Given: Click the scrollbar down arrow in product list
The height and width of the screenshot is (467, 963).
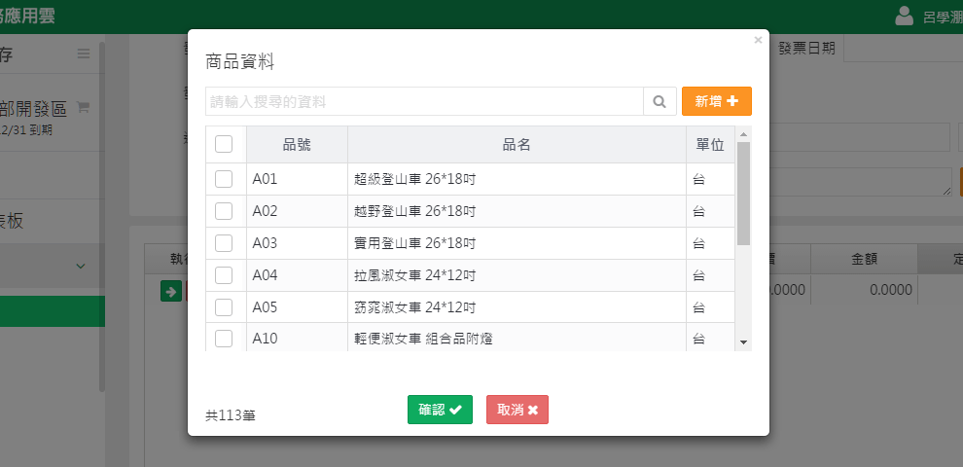Looking at the screenshot, I should (x=744, y=342).
